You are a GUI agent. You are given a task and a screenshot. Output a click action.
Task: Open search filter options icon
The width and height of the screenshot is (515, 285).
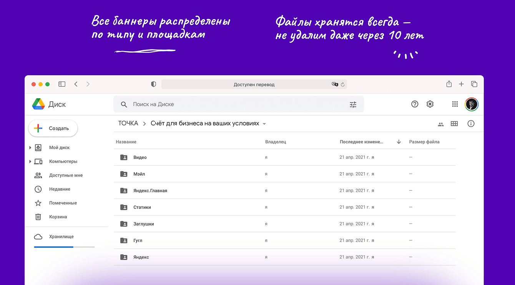tap(353, 104)
